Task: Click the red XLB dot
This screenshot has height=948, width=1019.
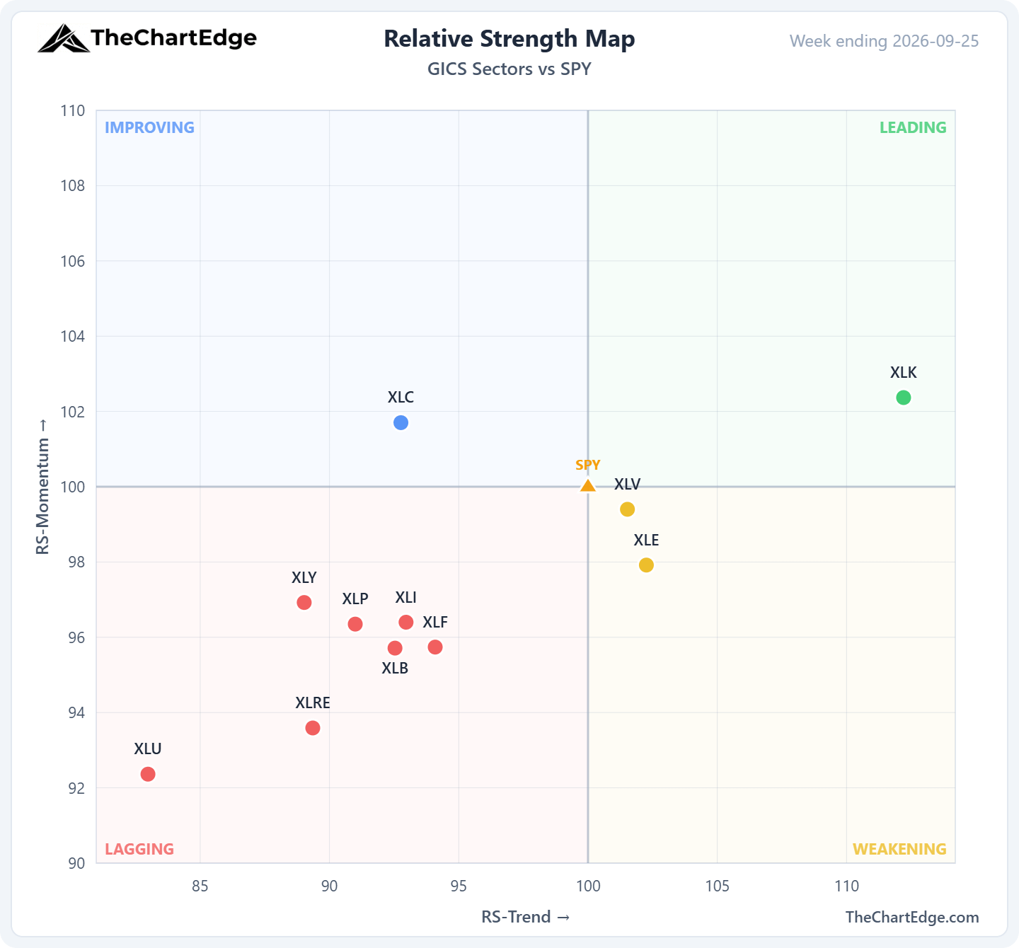Action: click(395, 648)
